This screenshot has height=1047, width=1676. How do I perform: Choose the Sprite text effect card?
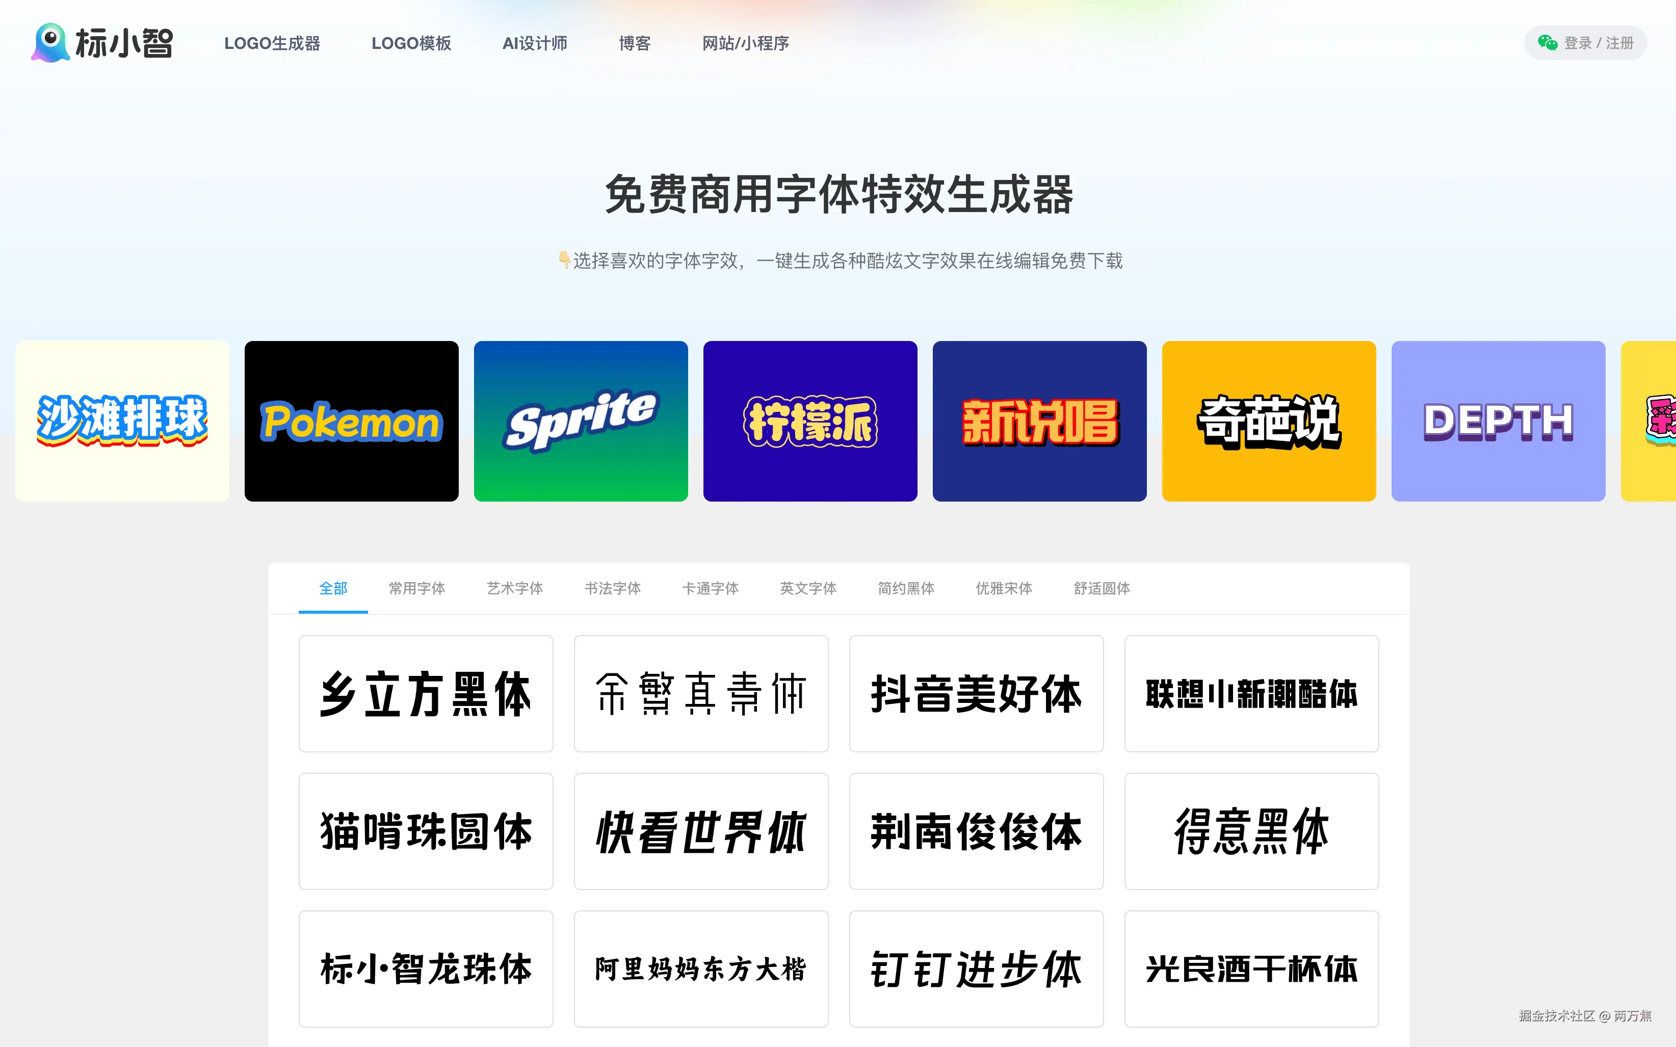tap(581, 421)
